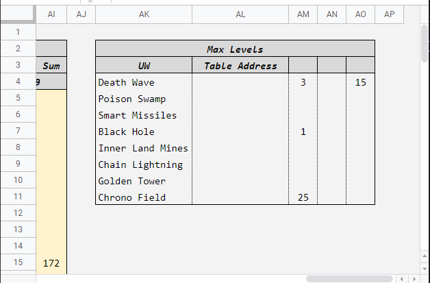Select the cell containing 172
The image size is (430, 283).
point(51,262)
